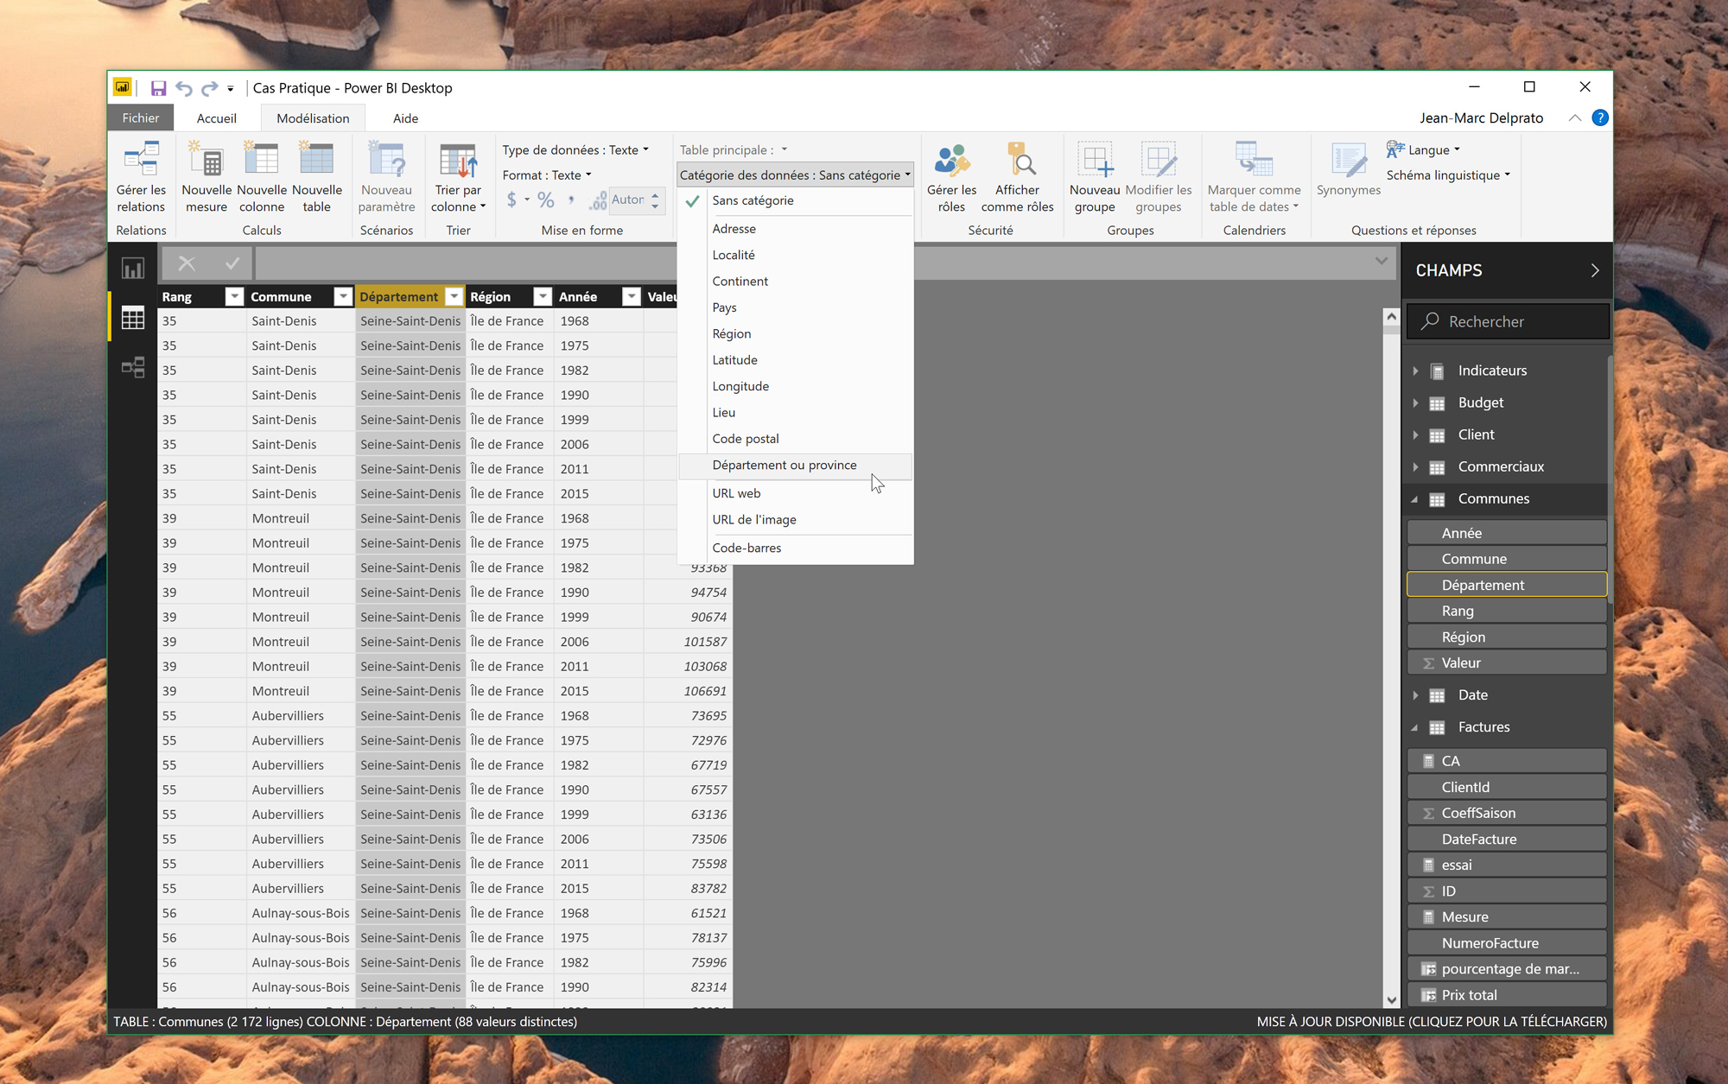Save the file with floppy icon
The width and height of the screenshot is (1728, 1084).
(158, 88)
